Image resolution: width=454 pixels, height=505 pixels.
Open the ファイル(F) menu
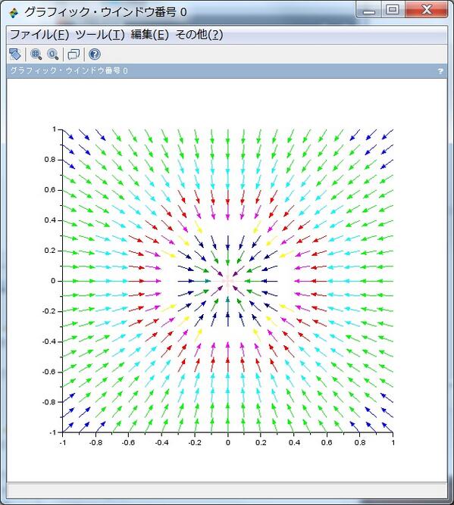39,35
